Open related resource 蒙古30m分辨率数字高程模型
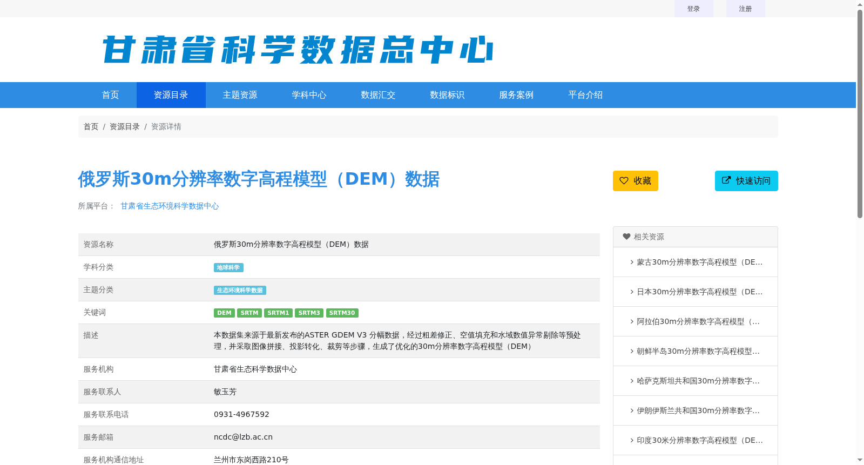 [700, 262]
